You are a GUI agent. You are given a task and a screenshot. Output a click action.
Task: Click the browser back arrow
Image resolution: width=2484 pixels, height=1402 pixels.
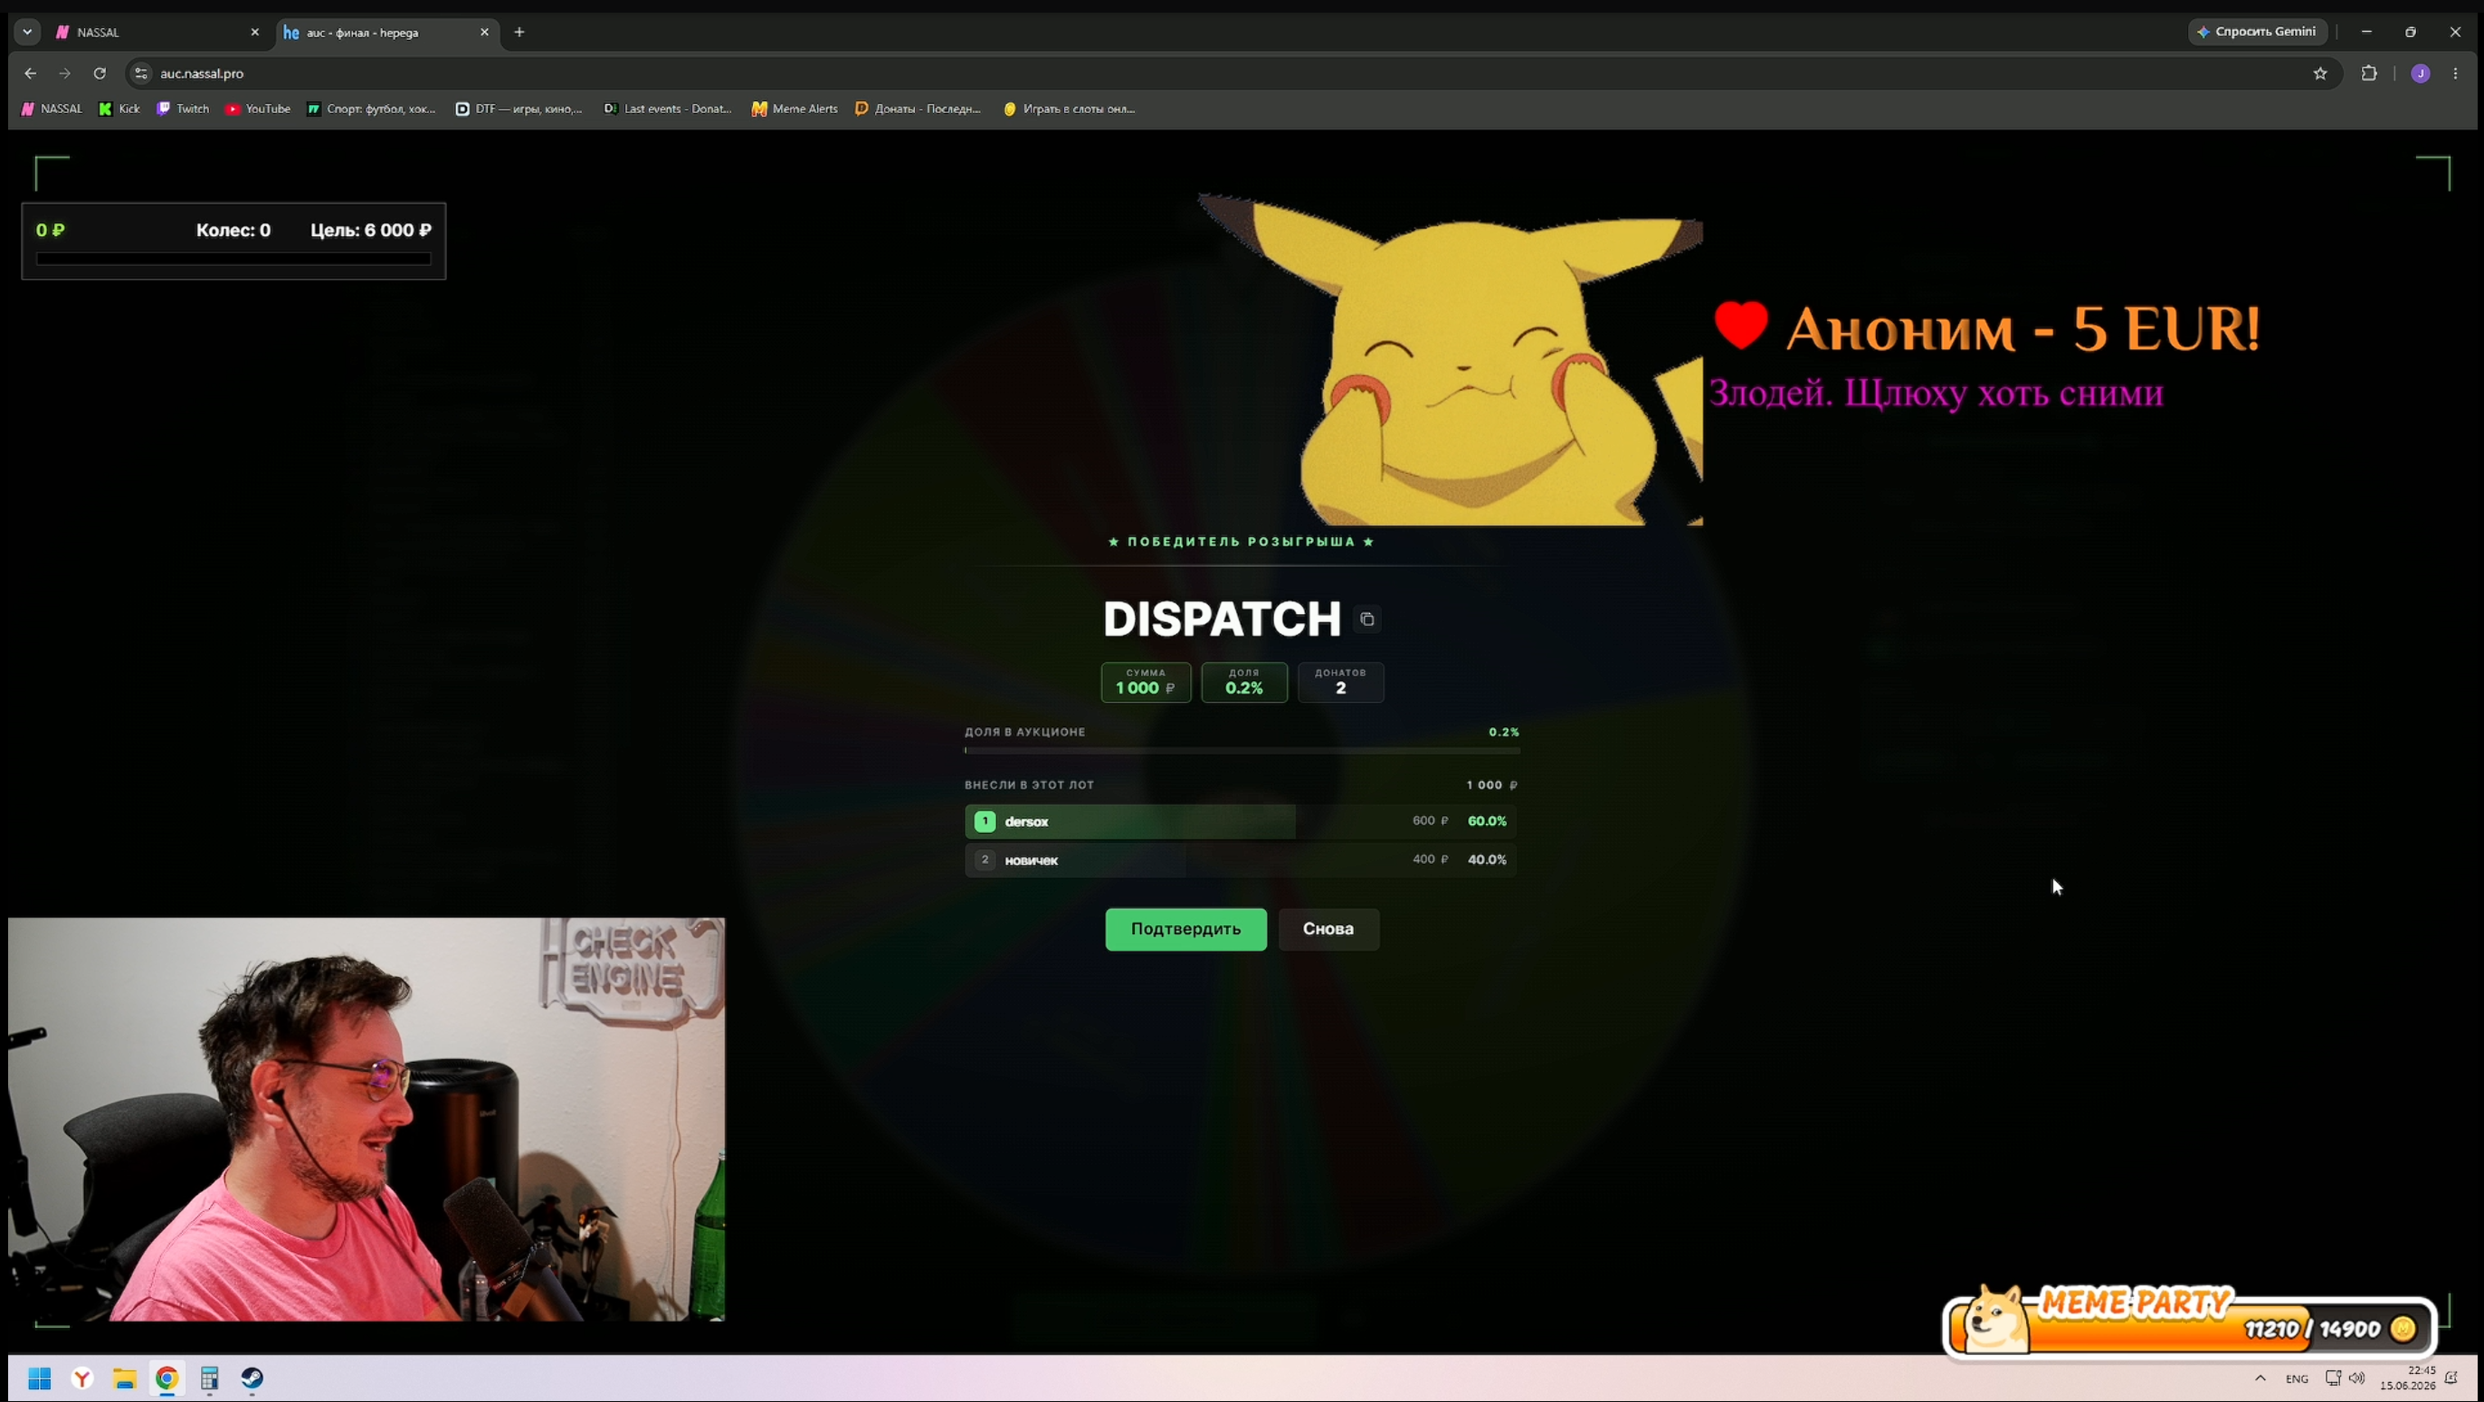(30, 73)
